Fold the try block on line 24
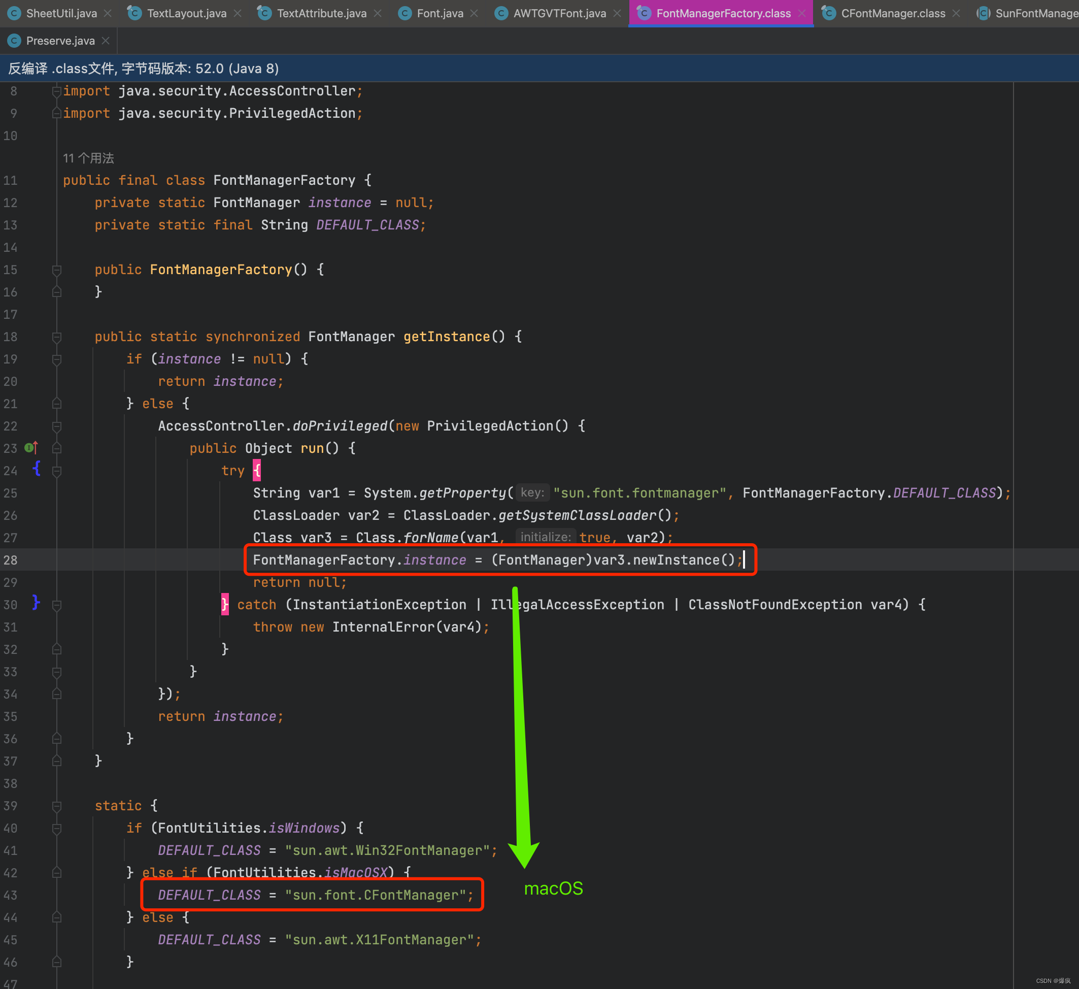Viewport: 1079px width, 989px height. pyautogui.click(x=57, y=471)
